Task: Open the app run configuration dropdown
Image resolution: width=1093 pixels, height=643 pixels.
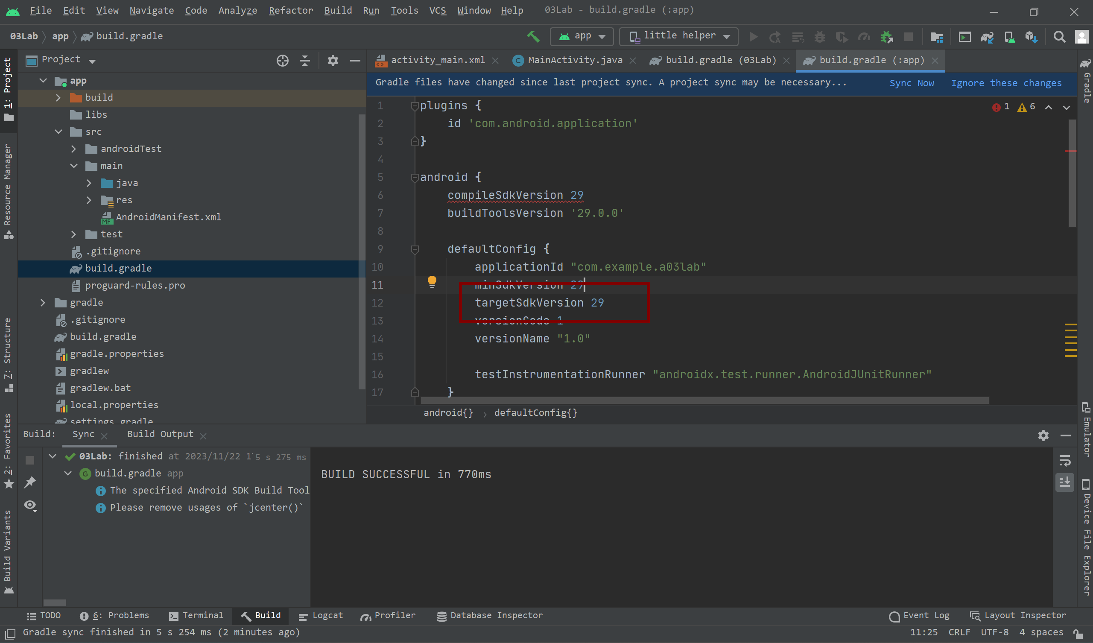Action: point(582,36)
